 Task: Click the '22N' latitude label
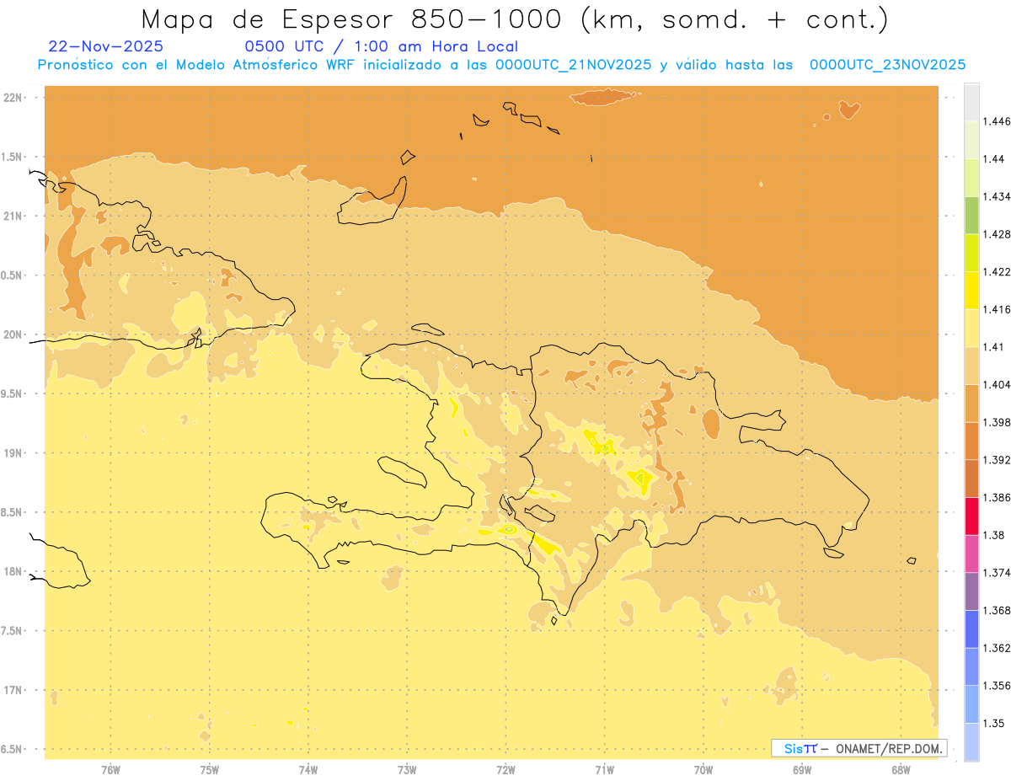tap(13, 98)
